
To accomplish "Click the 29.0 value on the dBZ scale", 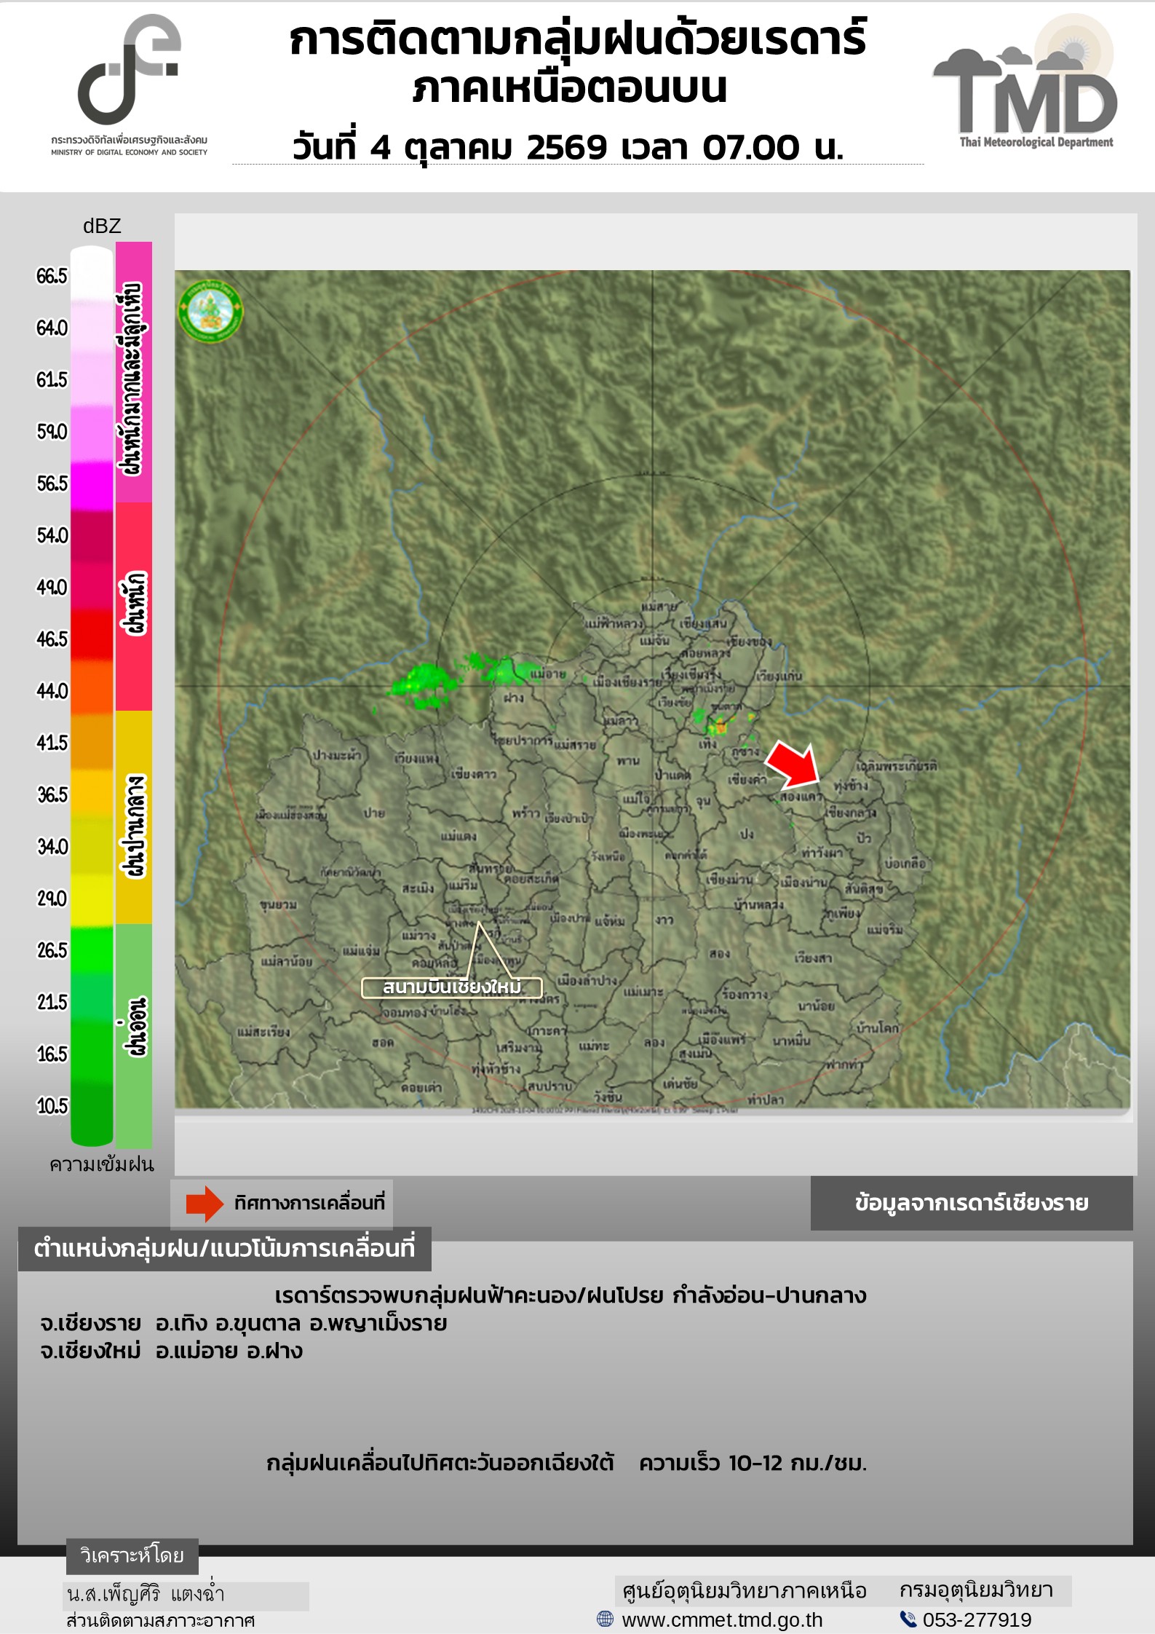I will pyautogui.click(x=52, y=899).
